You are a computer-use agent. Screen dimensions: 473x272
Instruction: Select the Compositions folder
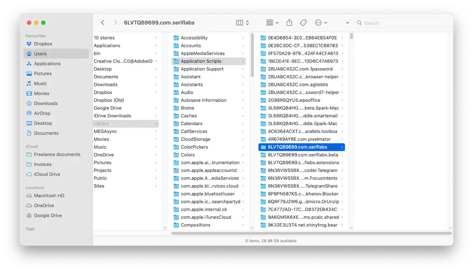point(208,225)
